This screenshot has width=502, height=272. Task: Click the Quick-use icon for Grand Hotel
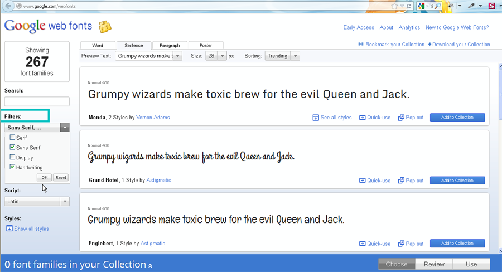click(362, 181)
